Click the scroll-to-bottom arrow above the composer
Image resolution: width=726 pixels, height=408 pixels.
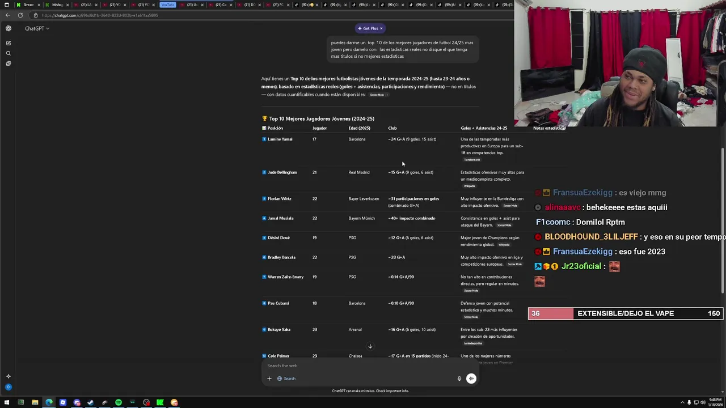(x=370, y=346)
